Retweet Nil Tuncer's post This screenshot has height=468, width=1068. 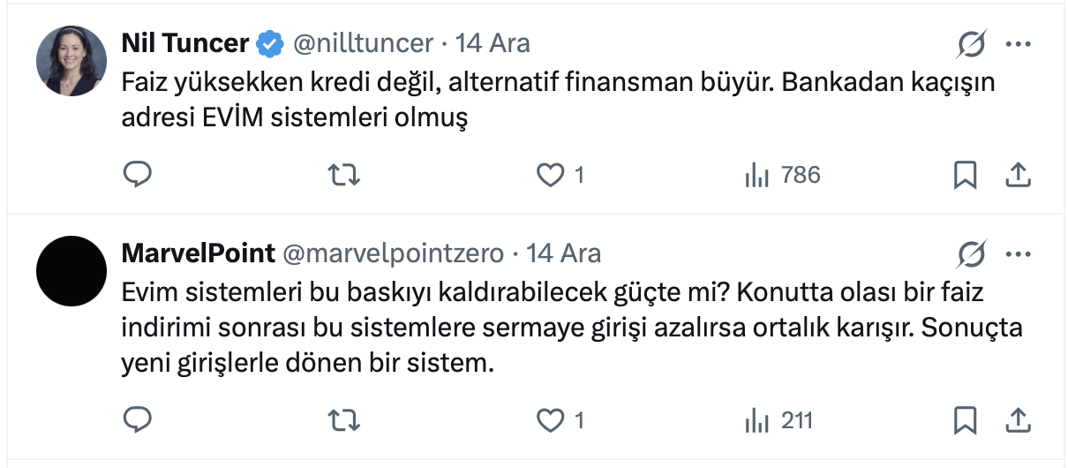coord(343,176)
